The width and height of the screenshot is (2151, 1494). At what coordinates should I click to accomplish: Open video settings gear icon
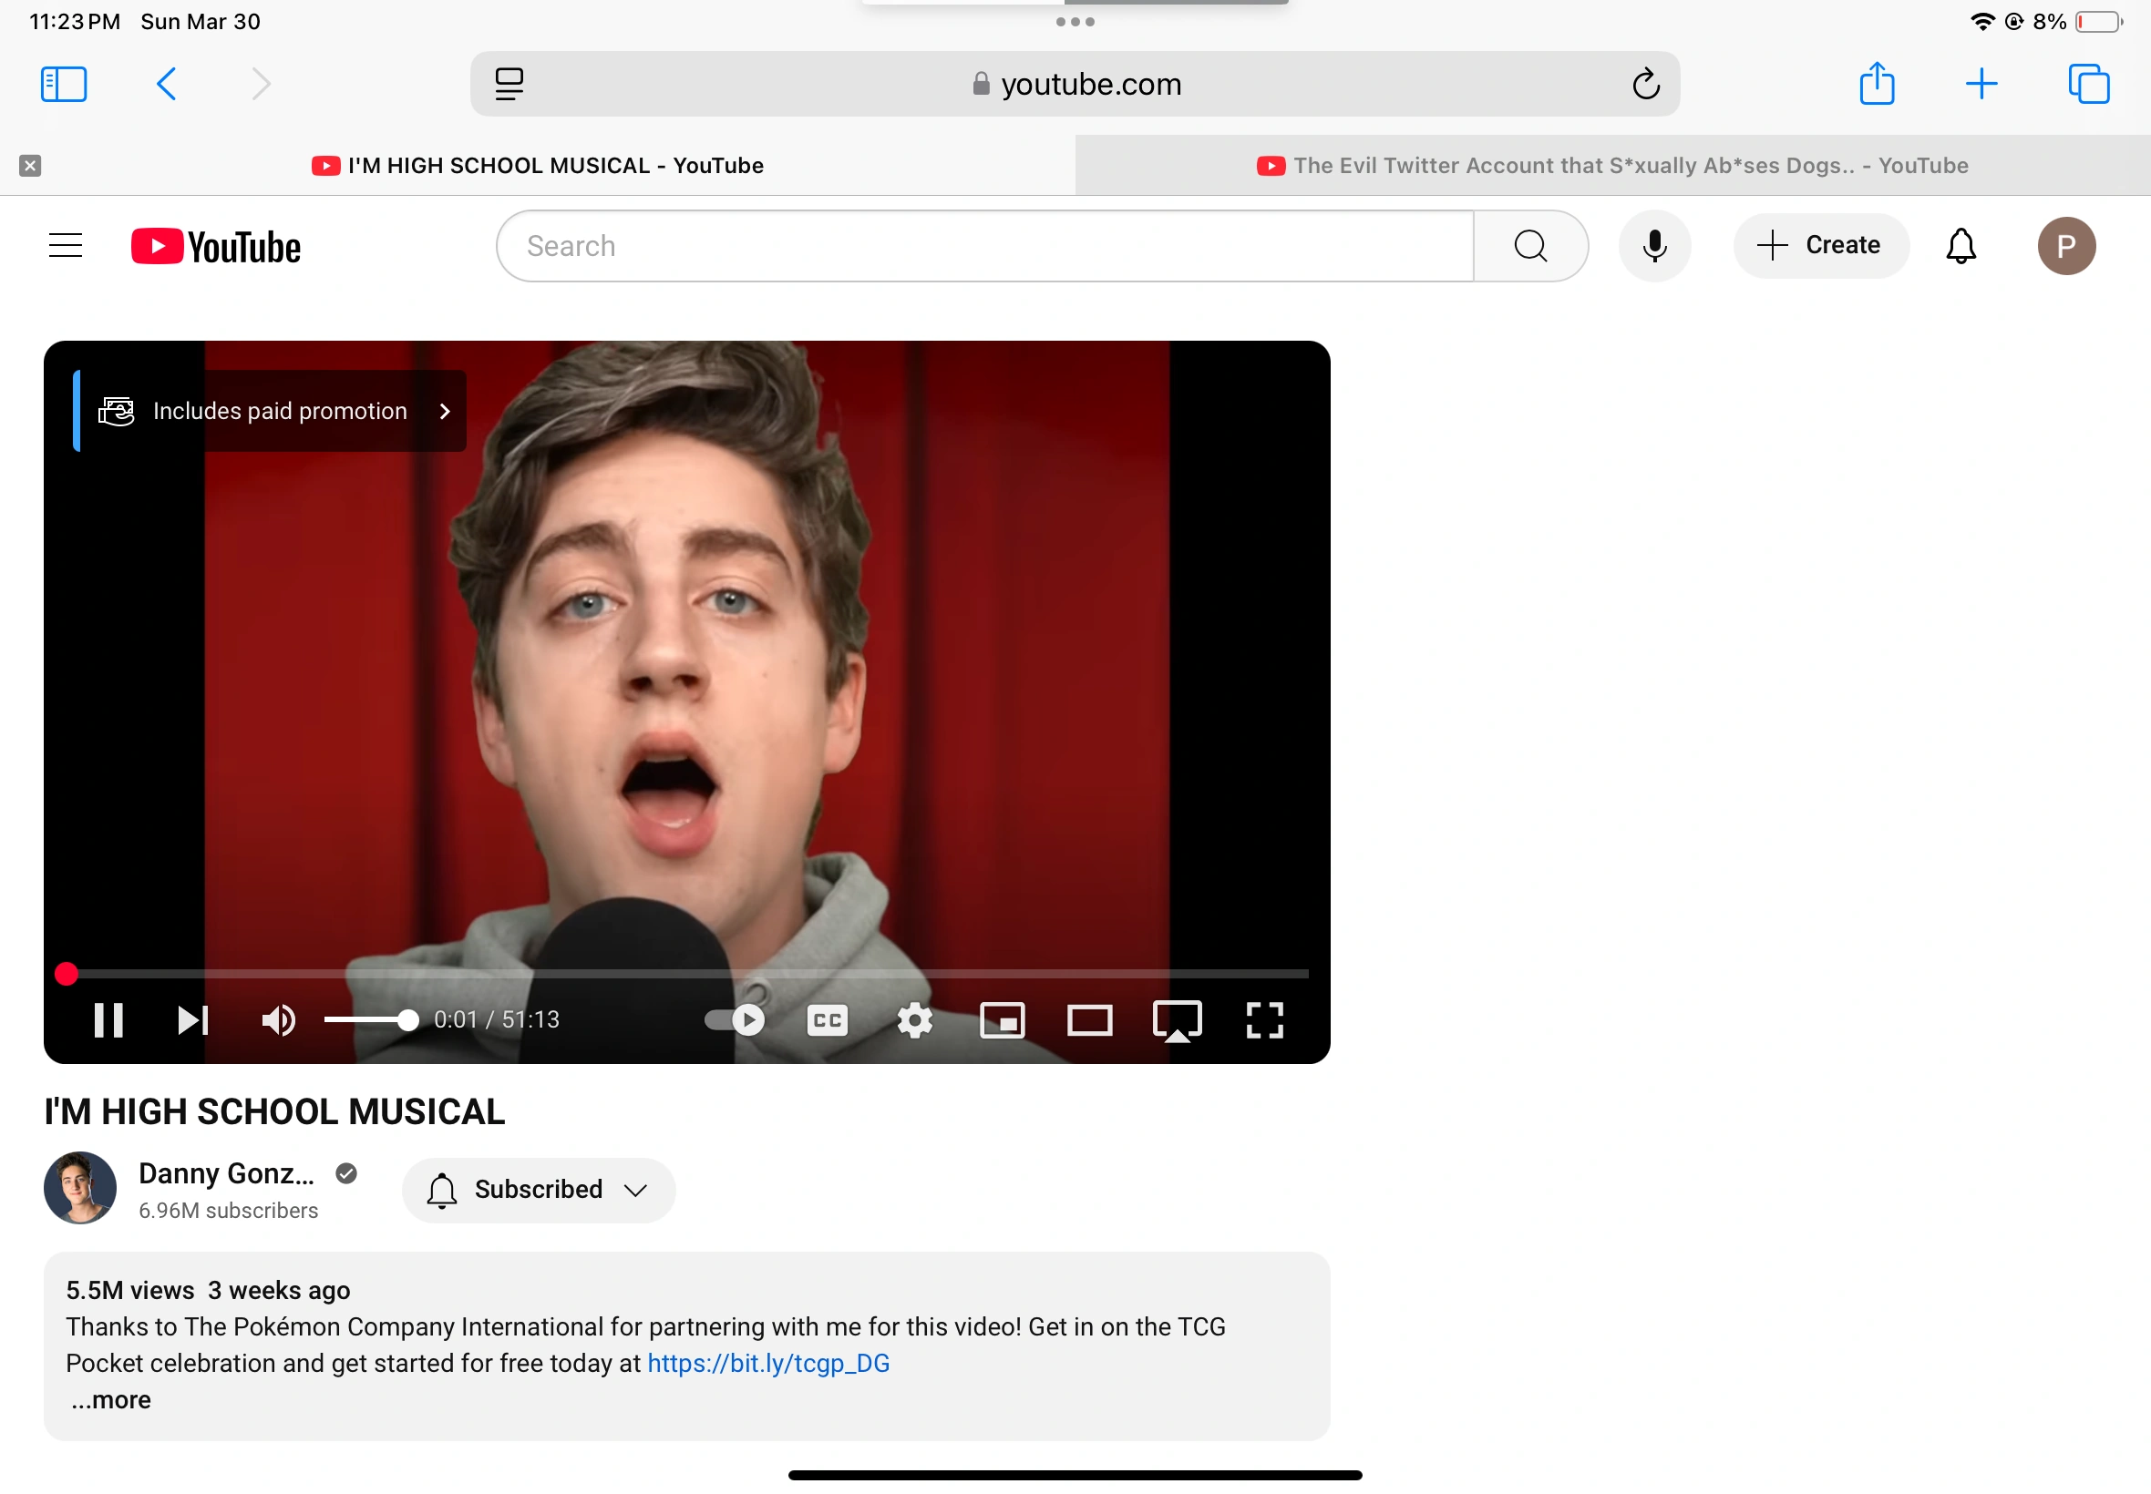pos(914,1019)
